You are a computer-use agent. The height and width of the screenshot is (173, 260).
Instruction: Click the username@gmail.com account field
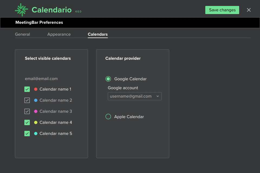[x=135, y=96]
